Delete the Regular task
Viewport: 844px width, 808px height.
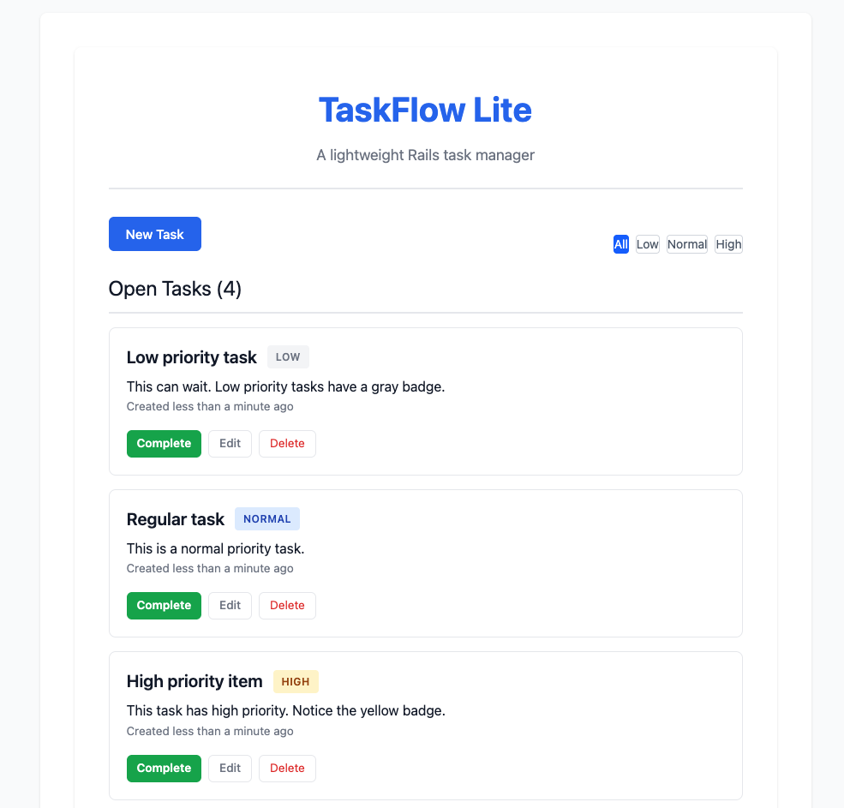[287, 605]
